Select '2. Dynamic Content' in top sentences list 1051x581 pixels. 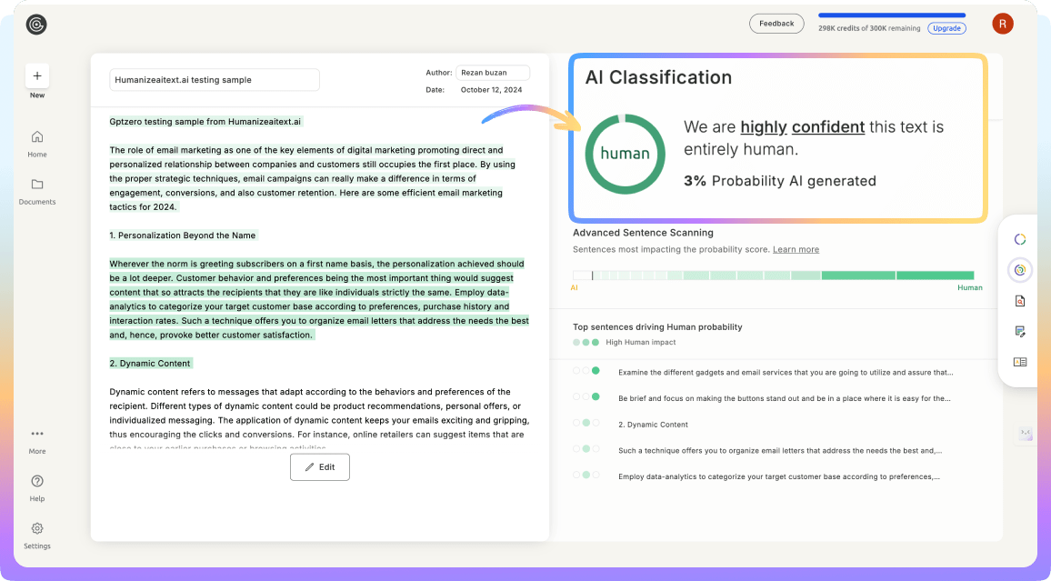(653, 425)
